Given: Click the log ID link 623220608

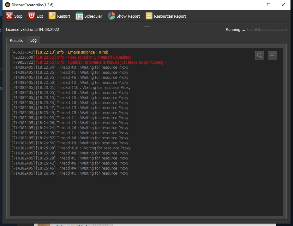Looking at the screenshot, I should (23, 57).
